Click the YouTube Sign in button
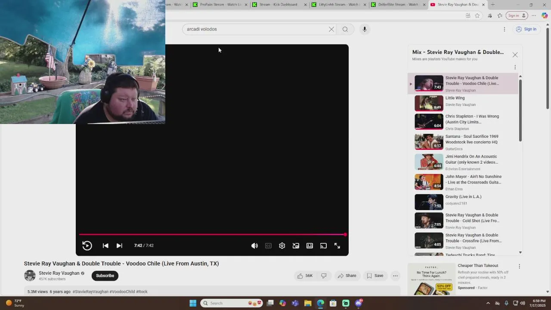Image resolution: width=551 pixels, height=310 pixels. (526, 29)
